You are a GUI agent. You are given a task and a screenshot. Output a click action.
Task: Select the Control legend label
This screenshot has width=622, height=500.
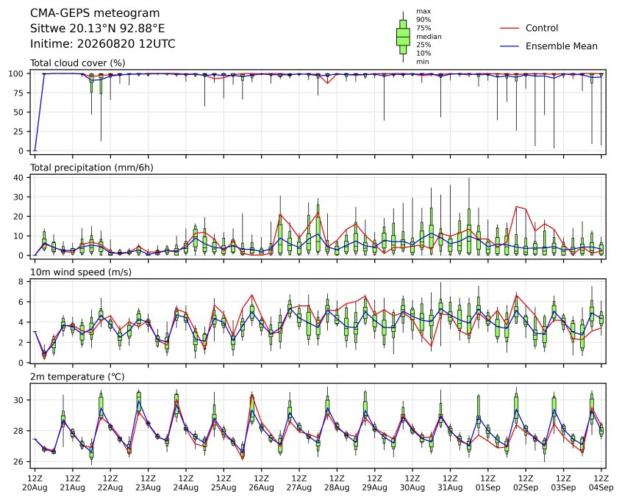(x=541, y=28)
